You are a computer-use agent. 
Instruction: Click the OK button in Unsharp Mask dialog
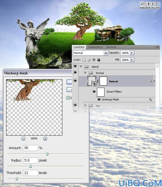pyautogui.click(x=69, y=82)
